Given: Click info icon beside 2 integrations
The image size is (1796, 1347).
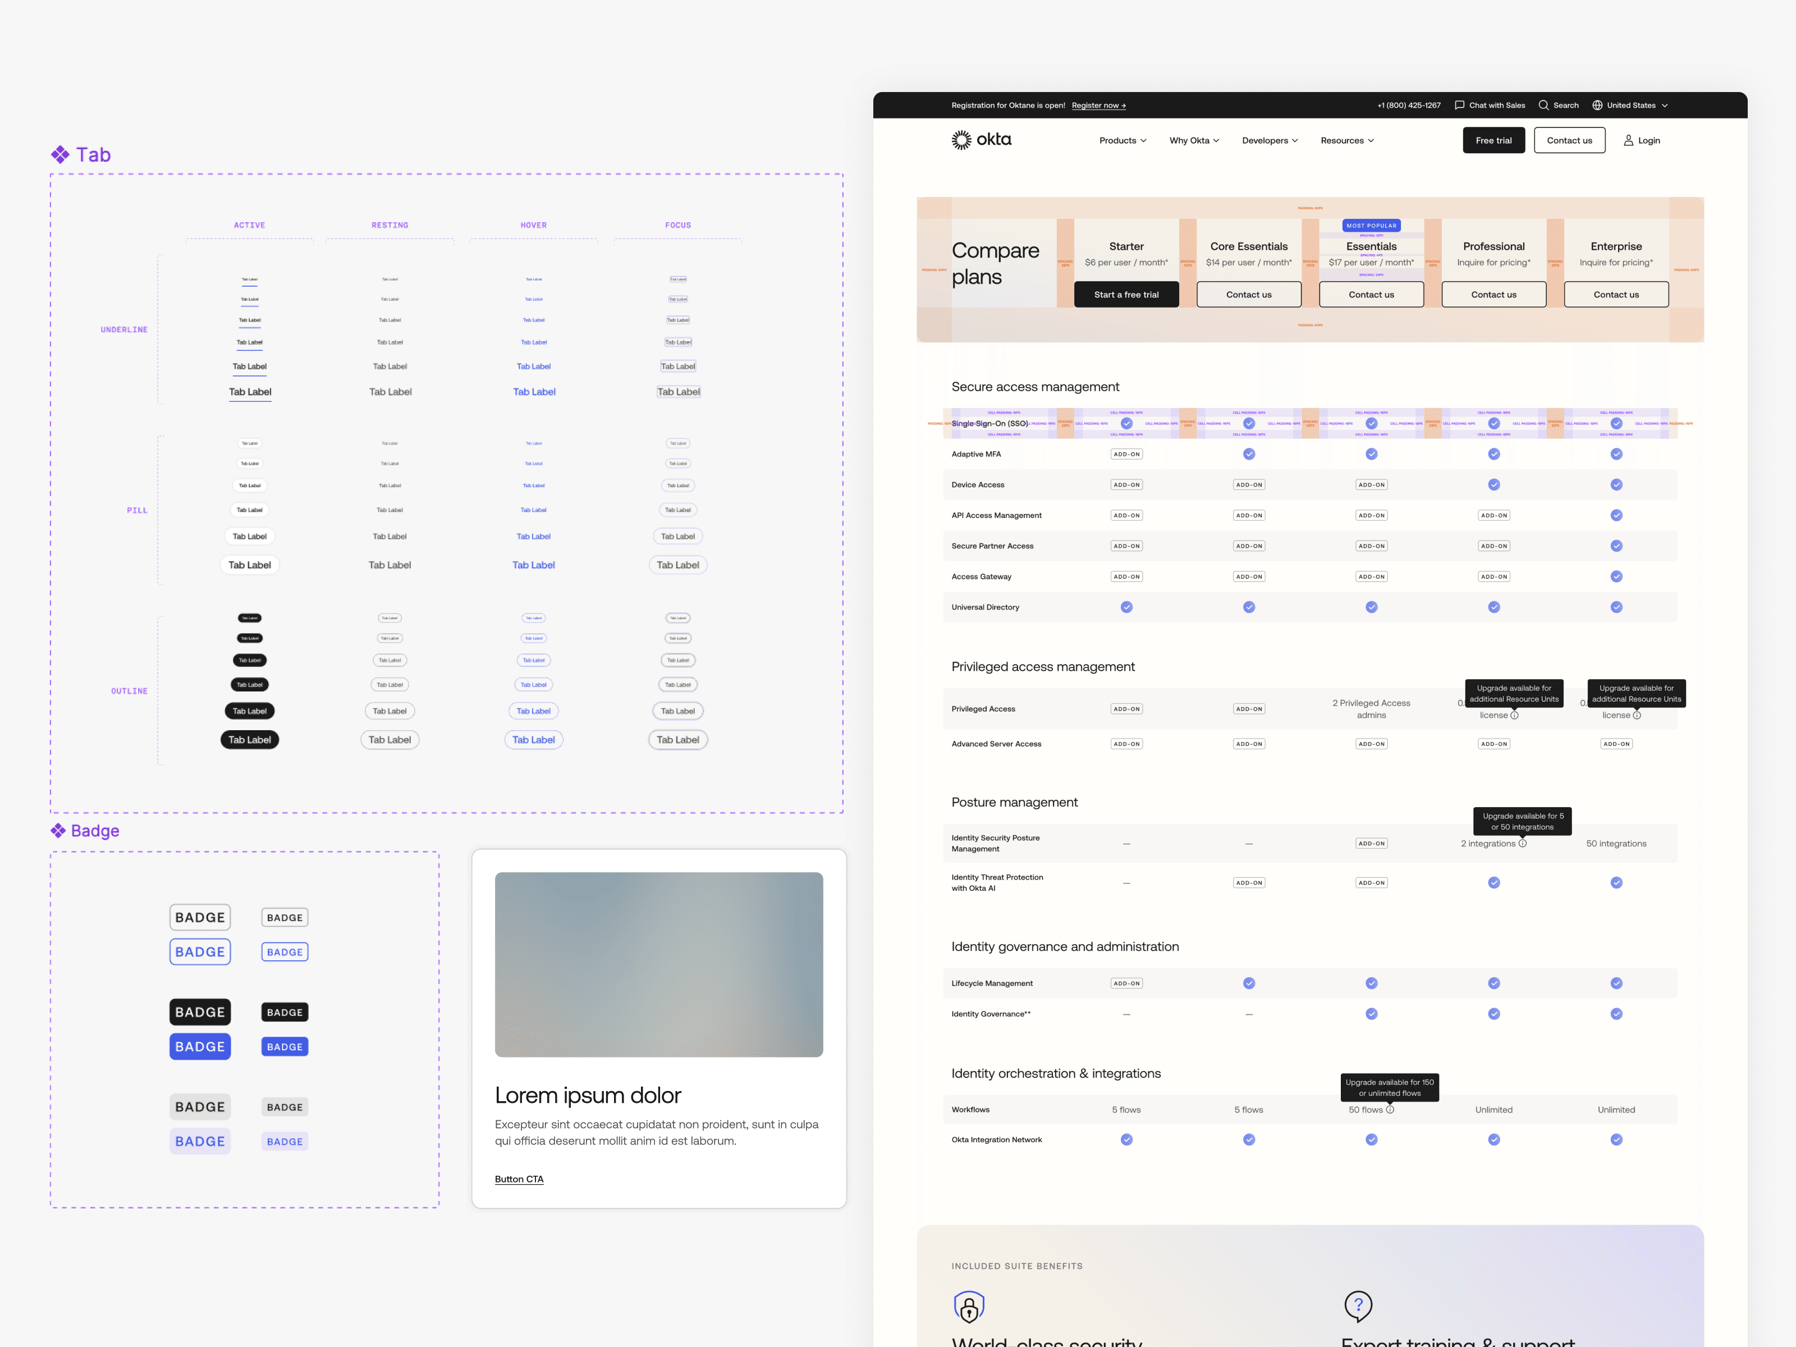Looking at the screenshot, I should [x=1522, y=843].
